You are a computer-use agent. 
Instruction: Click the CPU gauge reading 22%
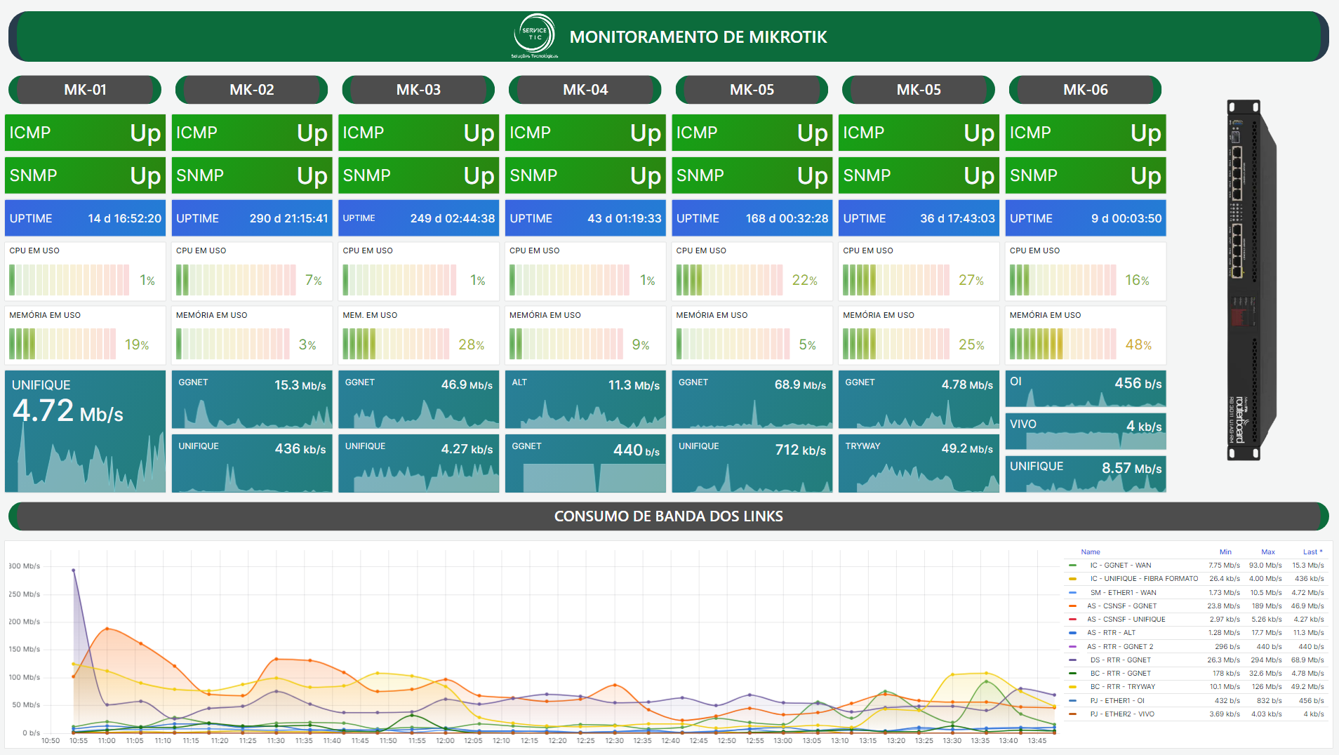pos(752,272)
